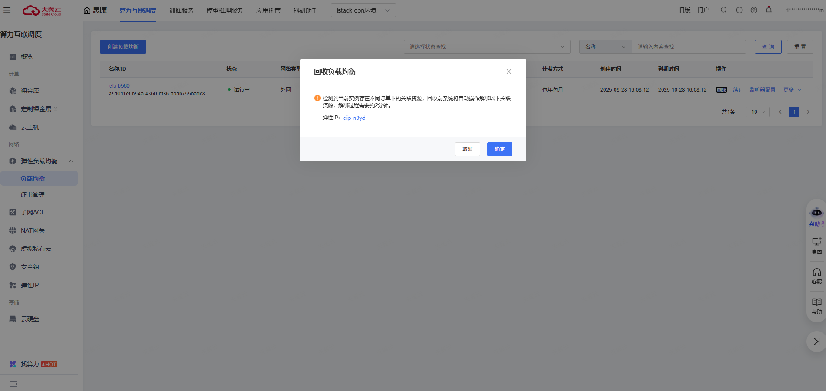Open the 10 per page selector

point(757,112)
